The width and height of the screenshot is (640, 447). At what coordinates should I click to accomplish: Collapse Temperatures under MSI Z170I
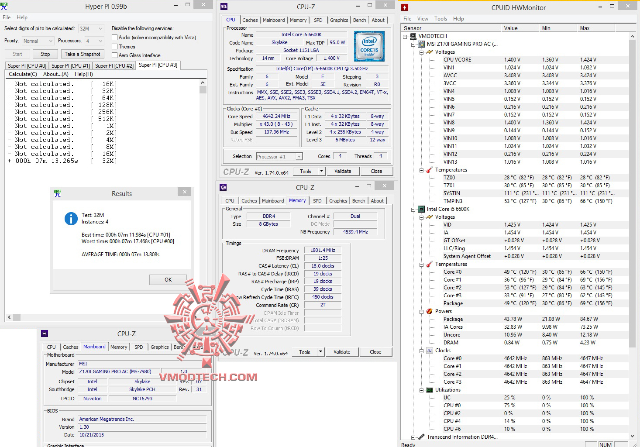421,170
